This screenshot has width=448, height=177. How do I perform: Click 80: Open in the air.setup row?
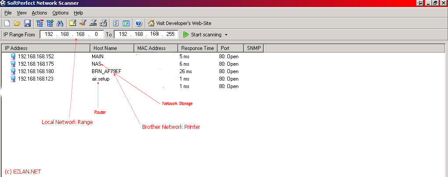229,79
